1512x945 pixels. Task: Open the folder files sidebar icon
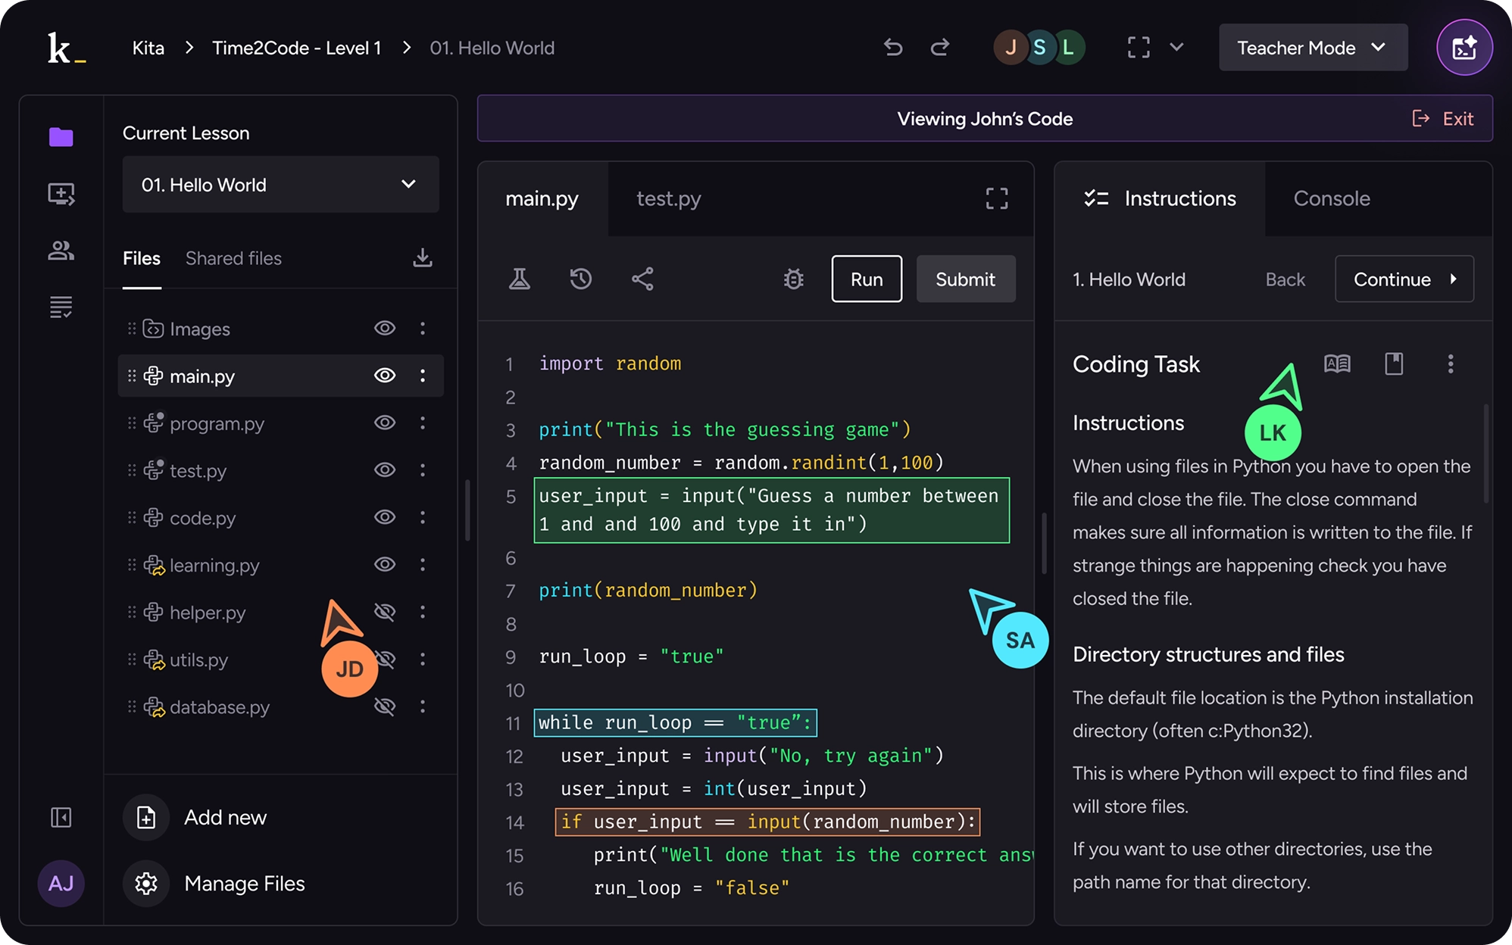[x=61, y=137]
